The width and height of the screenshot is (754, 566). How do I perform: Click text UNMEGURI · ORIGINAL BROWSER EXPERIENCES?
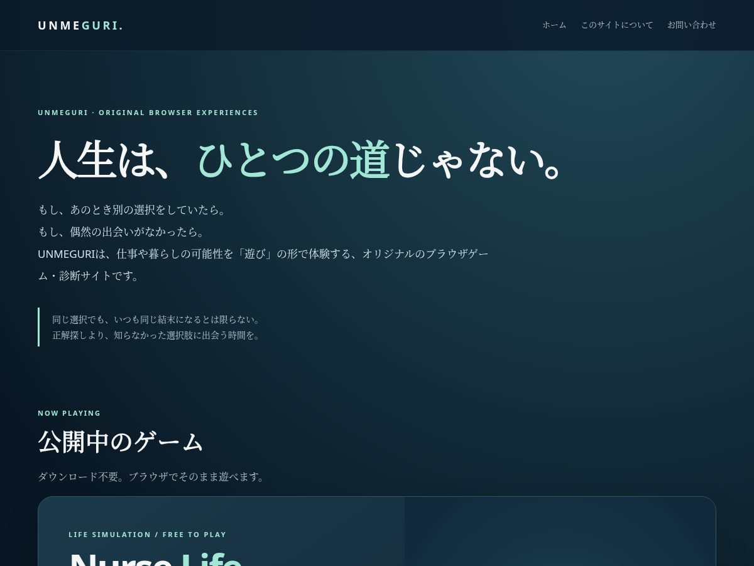(148, 113)
